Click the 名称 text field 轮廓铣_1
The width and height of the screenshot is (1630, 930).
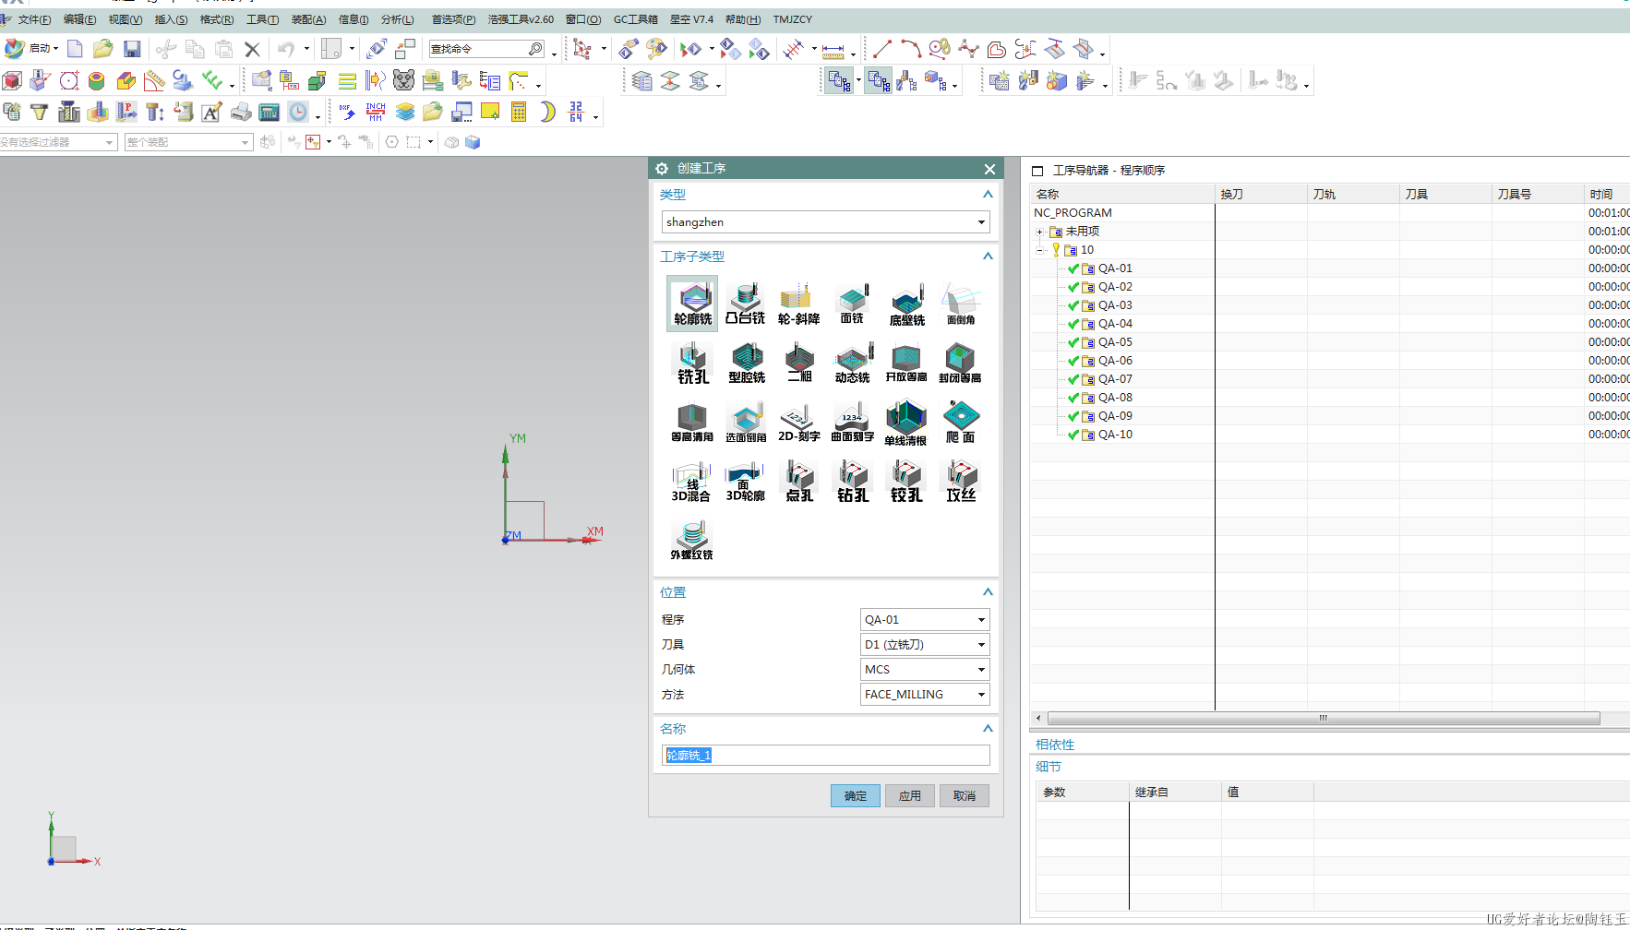[x=825, y=756]
